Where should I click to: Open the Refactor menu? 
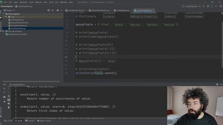(x=39, y=2)
